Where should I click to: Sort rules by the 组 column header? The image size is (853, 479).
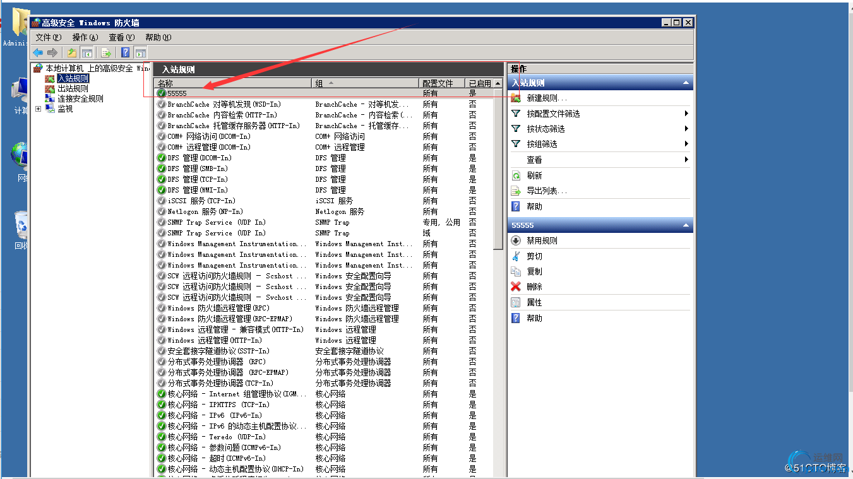tap(366, 83)
